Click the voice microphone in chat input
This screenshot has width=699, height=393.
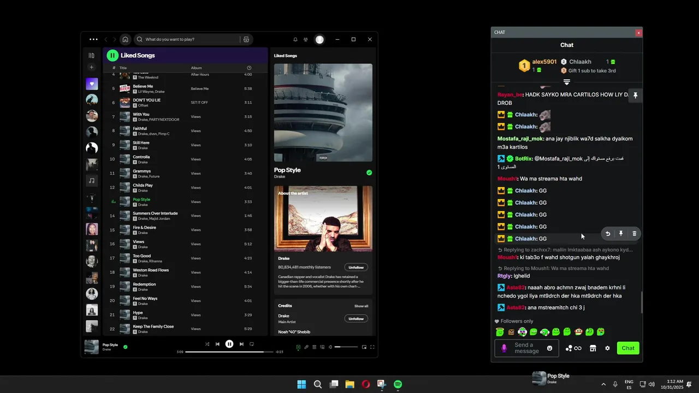[x=504, y=348]
